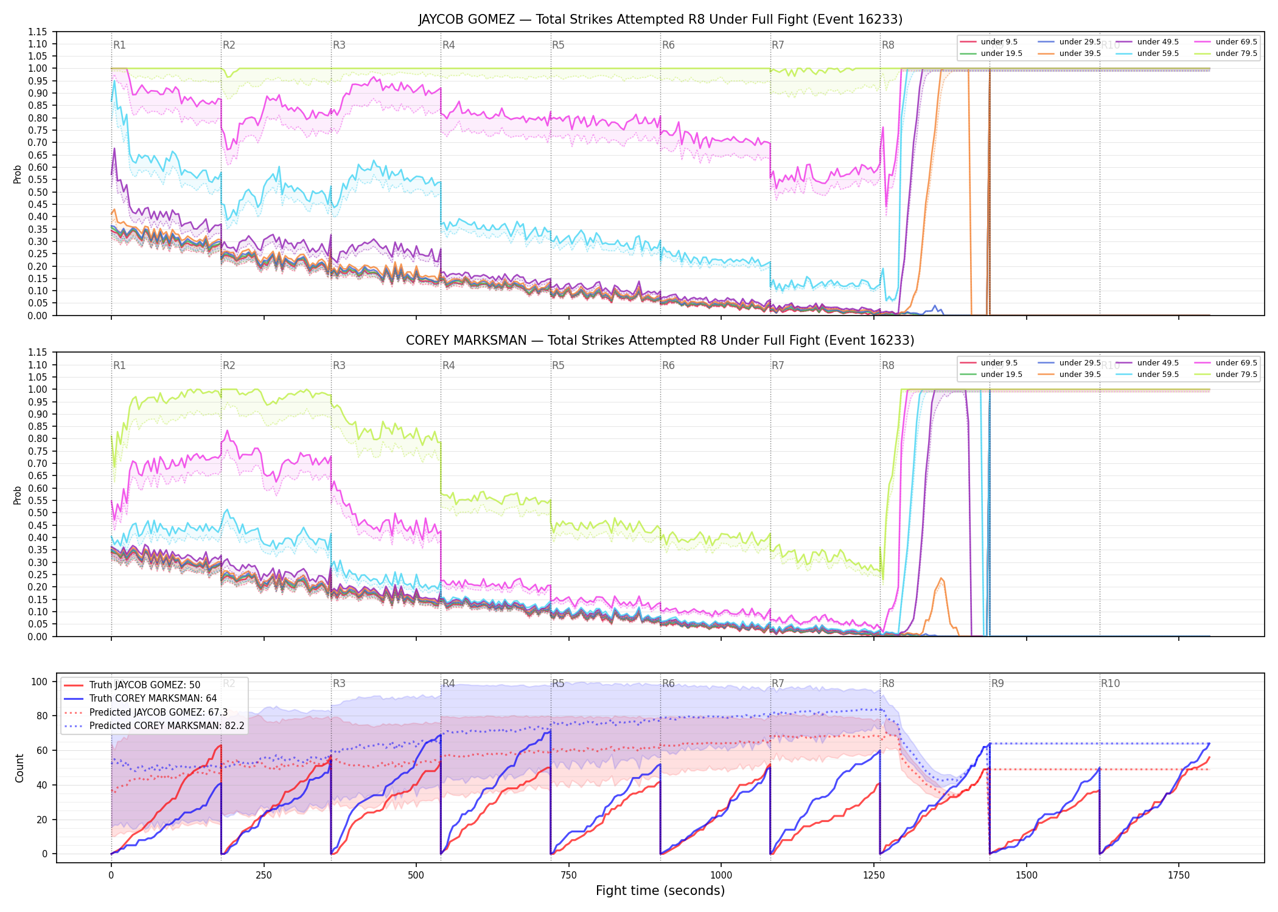The image size is (1278, 912).
Task: Click the R7 round marker in Corey Marksman chart
Action: coord(778,365)
